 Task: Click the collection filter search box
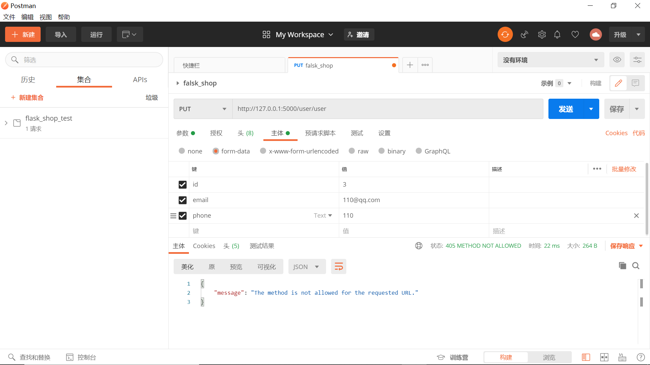[84, 60]
